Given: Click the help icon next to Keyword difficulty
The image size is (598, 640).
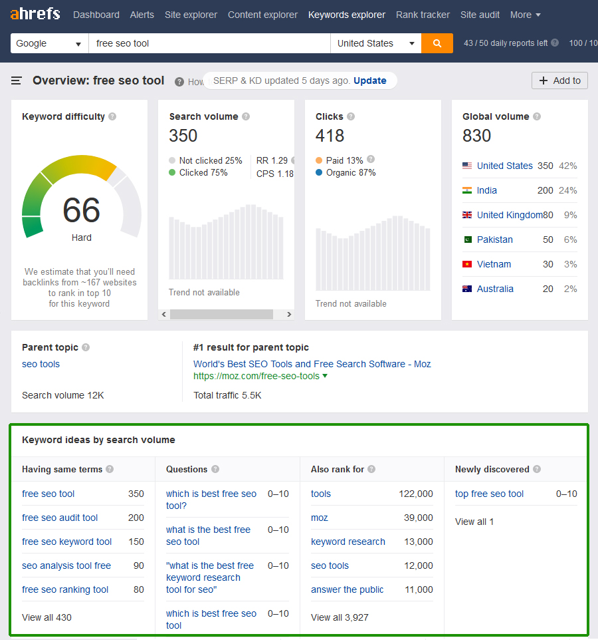Looking at the screenshot, I should (x=112, y=116).
